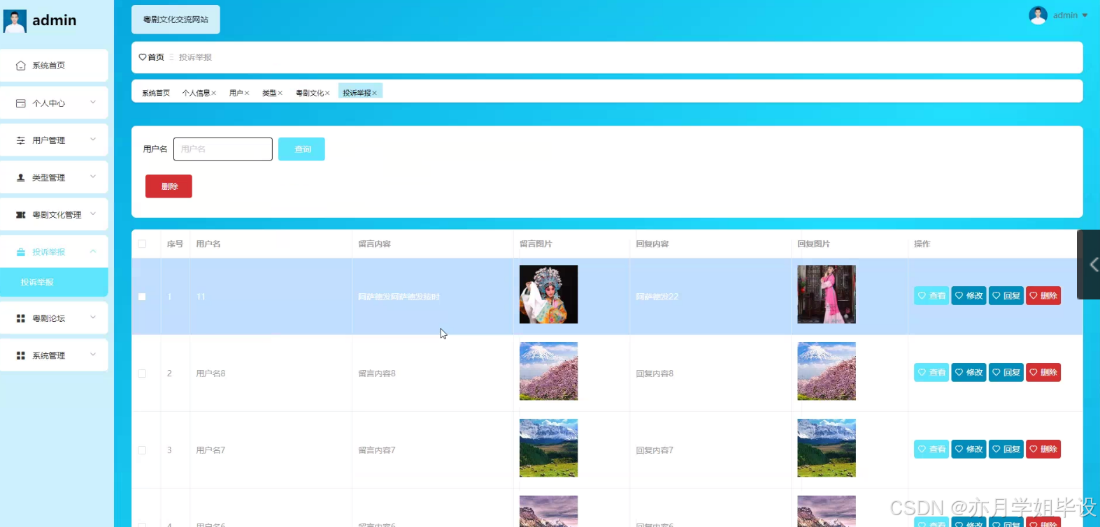Close the 类型 tab
Image resolution: width=1100 pixels, height=527 pixels.
280,93
